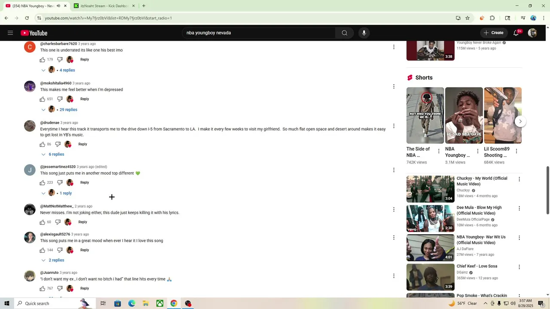Like the @Juanruto comment
Image resolution: width=550 pixels, height=309 pixels.
click(x=43, y=288)
